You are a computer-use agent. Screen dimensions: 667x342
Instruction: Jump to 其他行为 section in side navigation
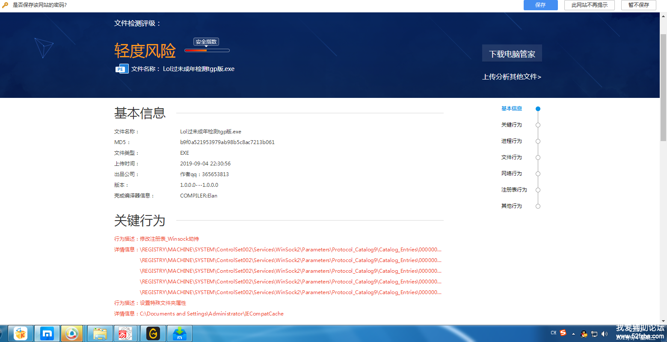512,206
